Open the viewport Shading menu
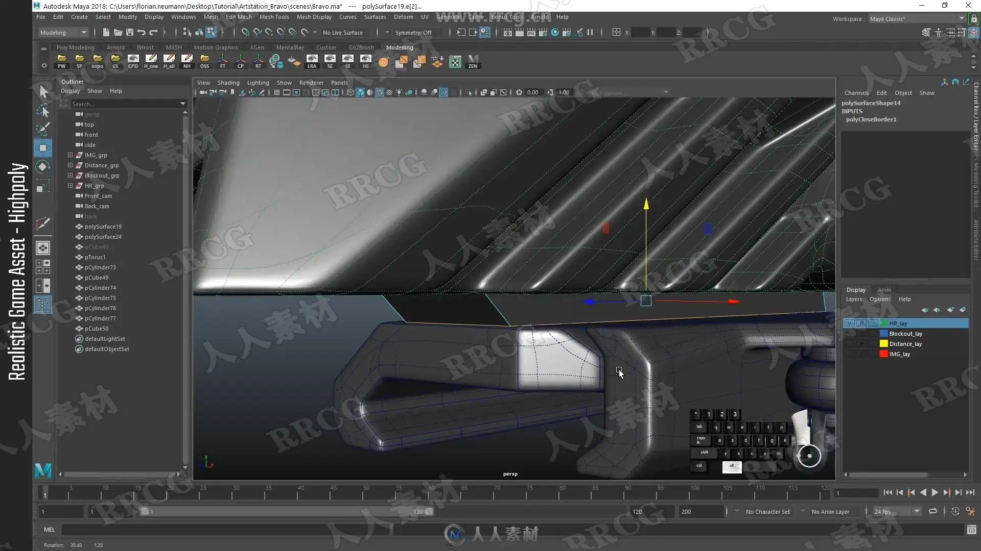981x551 pixels. (x=228, y=83)
